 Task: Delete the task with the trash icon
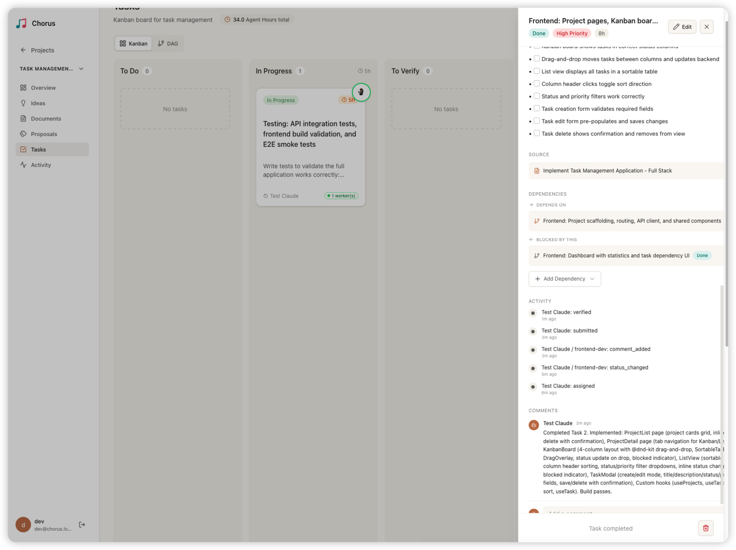(x=705, y=528)
